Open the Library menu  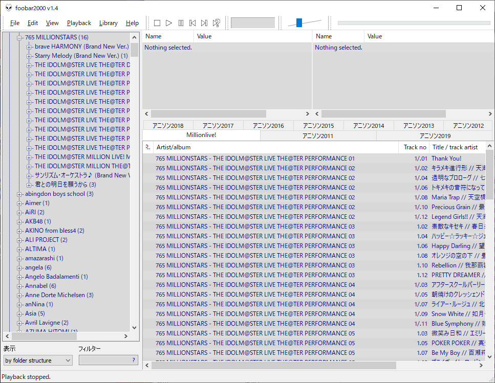click(x=109, y=23)
